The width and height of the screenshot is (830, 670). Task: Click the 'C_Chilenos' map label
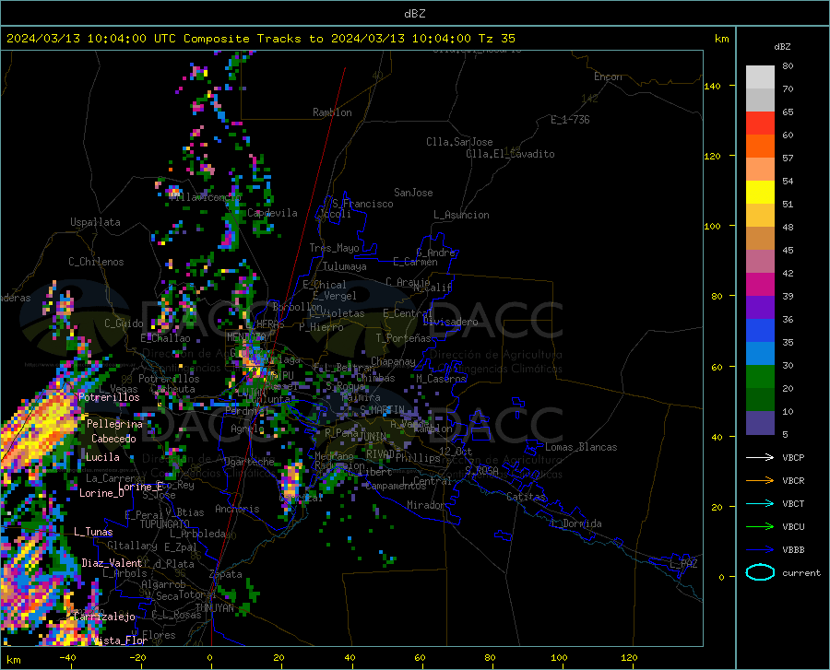[96, 262]
